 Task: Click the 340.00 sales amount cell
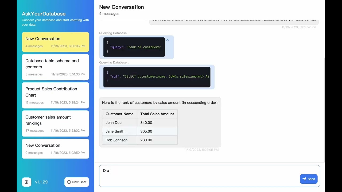coord(157,123)
